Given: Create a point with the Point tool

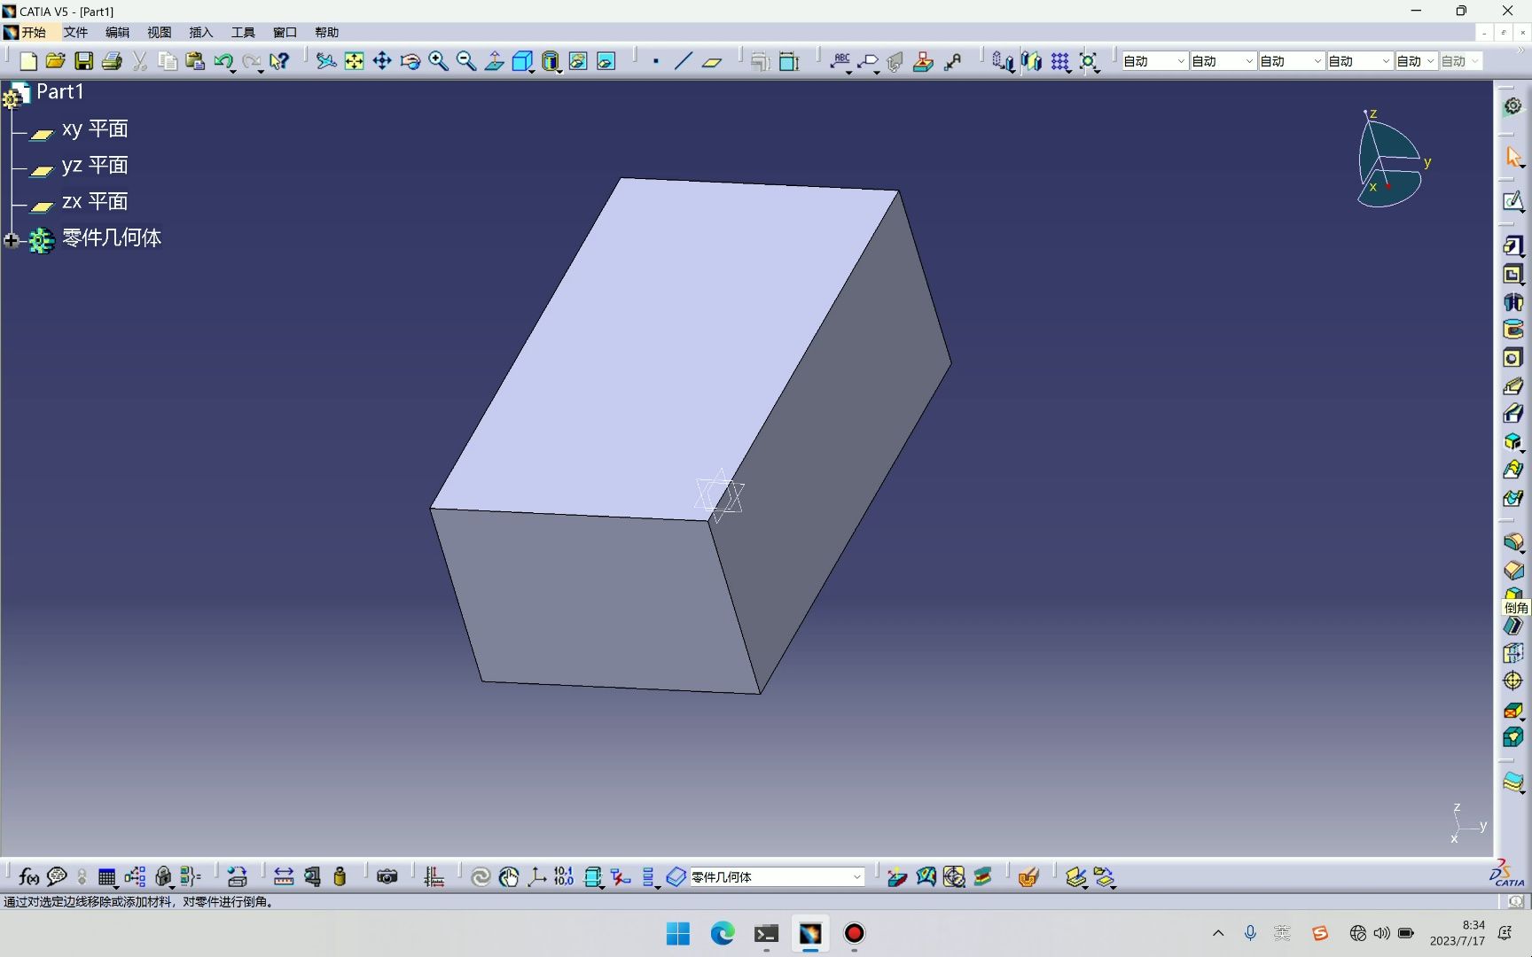Looking at the screenshot, I should click(656, 61).
